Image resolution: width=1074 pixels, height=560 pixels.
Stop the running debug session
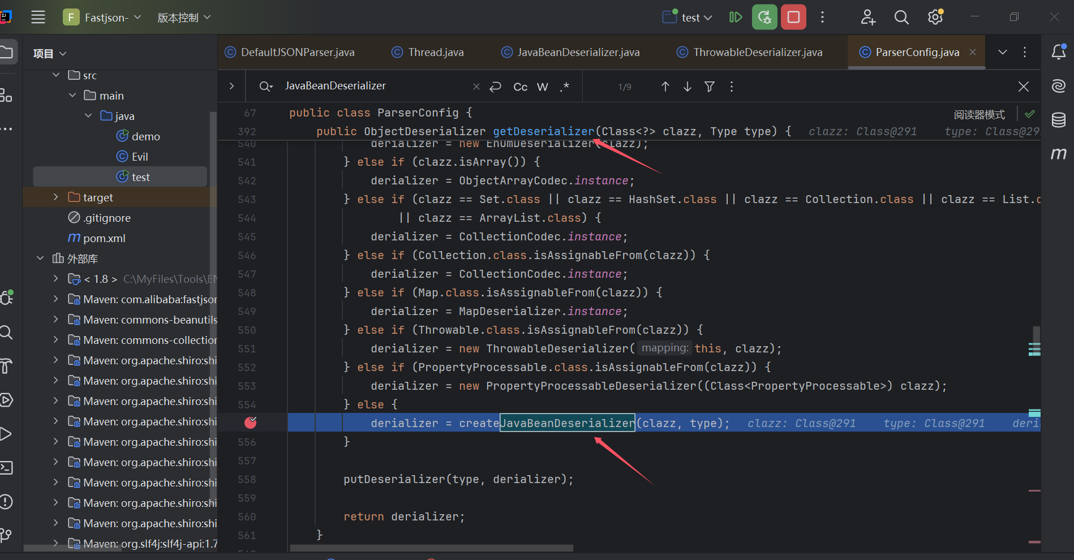pyautogui.click(x=793, y=18)
